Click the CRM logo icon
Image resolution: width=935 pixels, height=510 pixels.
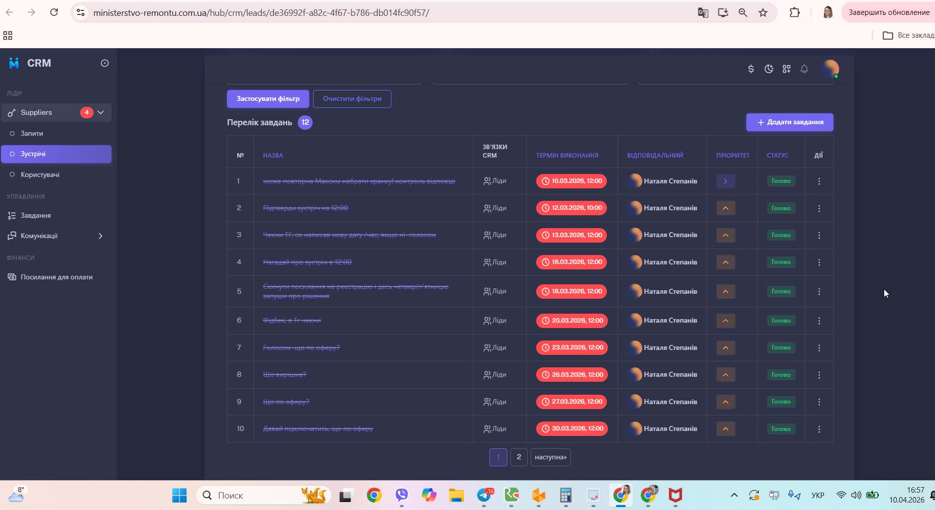pos(14,63)
